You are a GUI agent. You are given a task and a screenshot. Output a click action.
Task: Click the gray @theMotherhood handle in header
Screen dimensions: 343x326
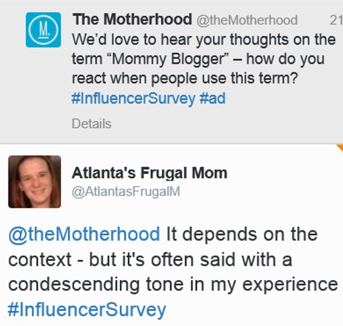[246, 20]
